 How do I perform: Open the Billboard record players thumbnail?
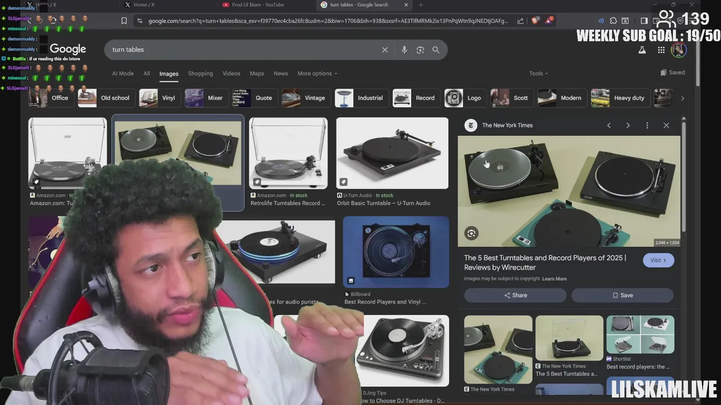point(396,252)
